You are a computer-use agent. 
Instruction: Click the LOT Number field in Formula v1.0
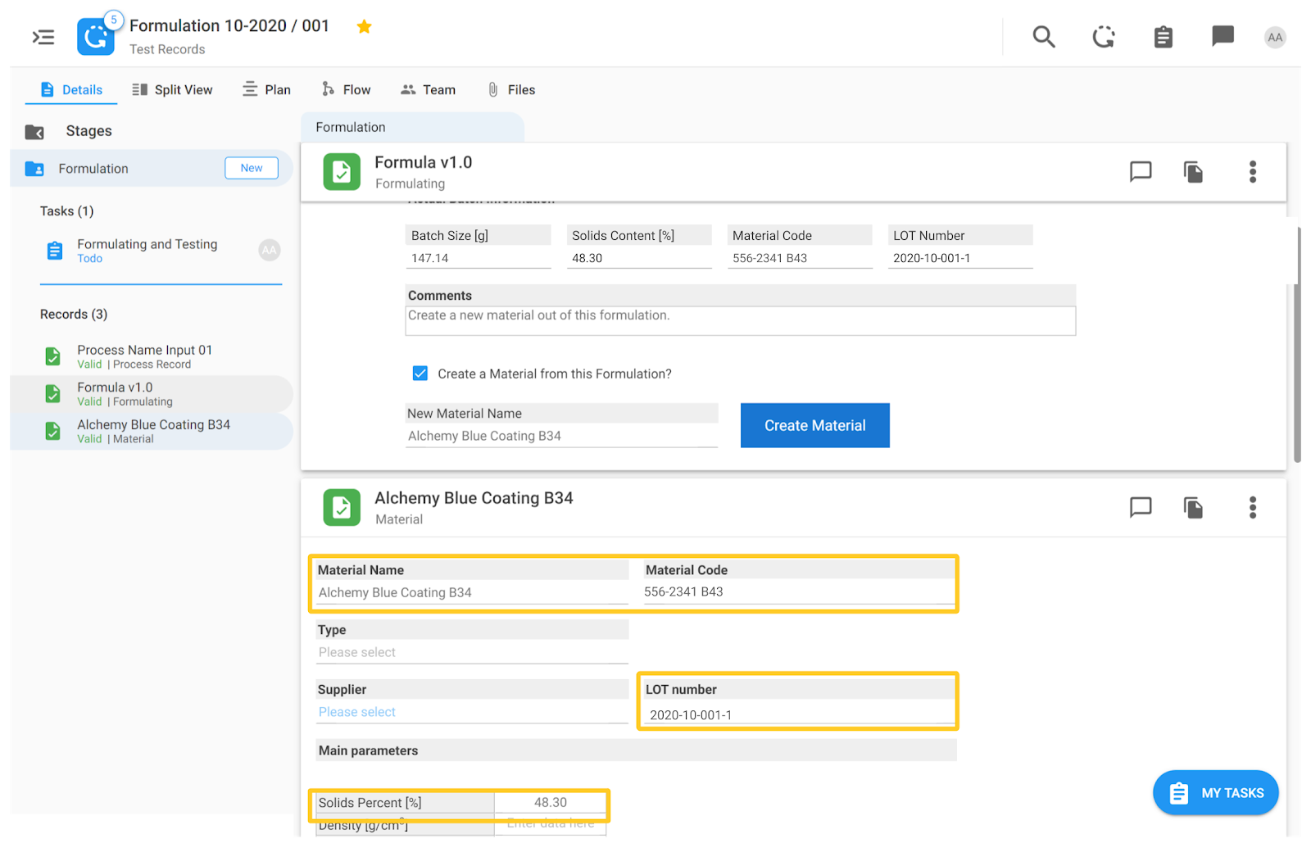(x=960, y=258)
